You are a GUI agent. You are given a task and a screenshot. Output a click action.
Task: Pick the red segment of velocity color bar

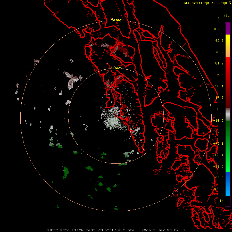tap(228, 82)
